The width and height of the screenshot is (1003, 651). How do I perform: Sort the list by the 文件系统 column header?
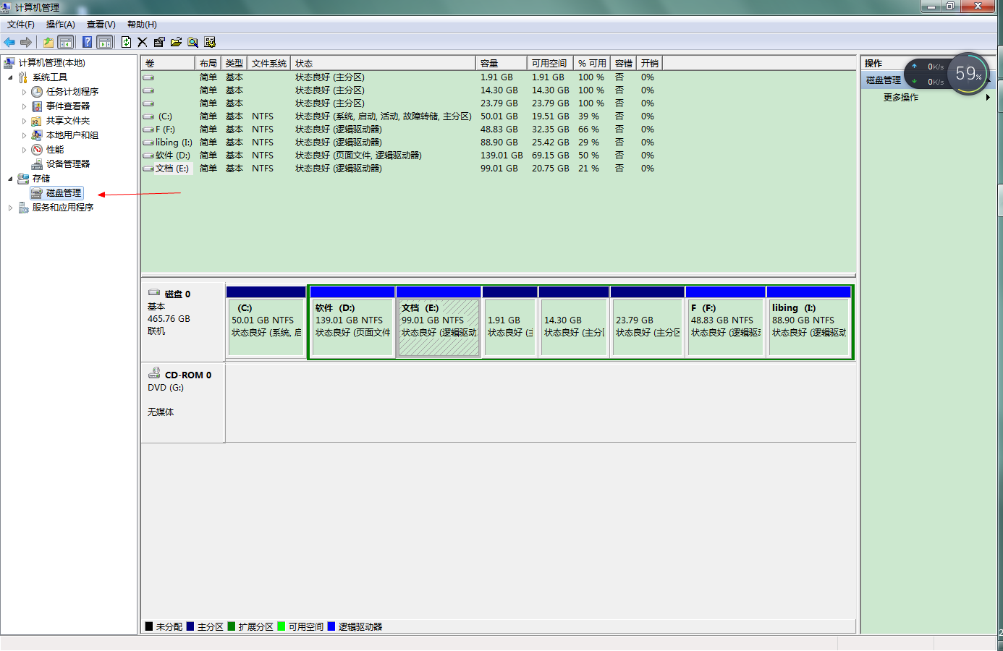(x=268, y=64)
